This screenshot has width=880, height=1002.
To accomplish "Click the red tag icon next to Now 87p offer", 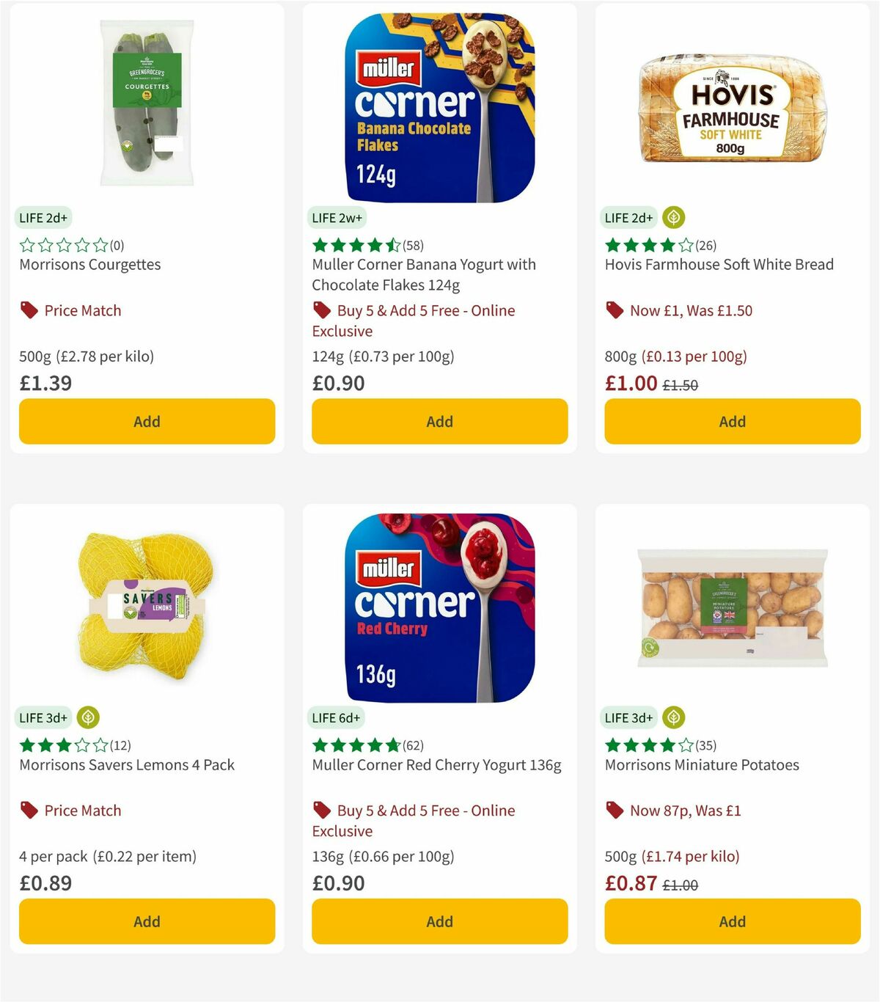I will click(615, 810).
